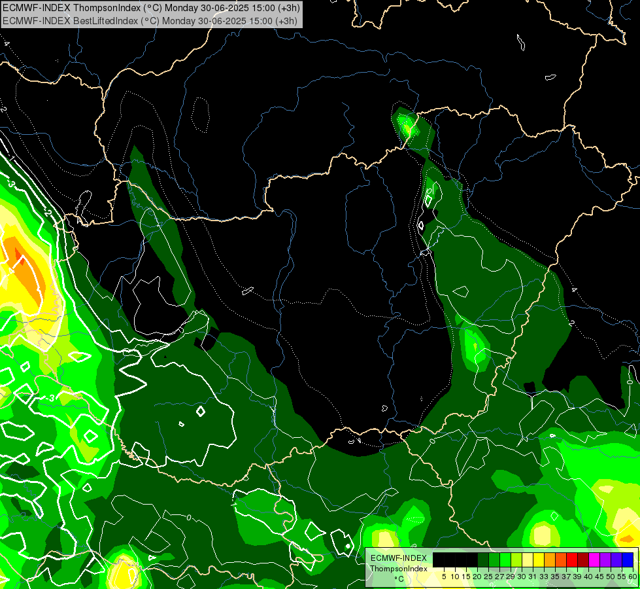Click the legend scale value 60
This screenshot has height=589, width=640.
tap(632, 577)
